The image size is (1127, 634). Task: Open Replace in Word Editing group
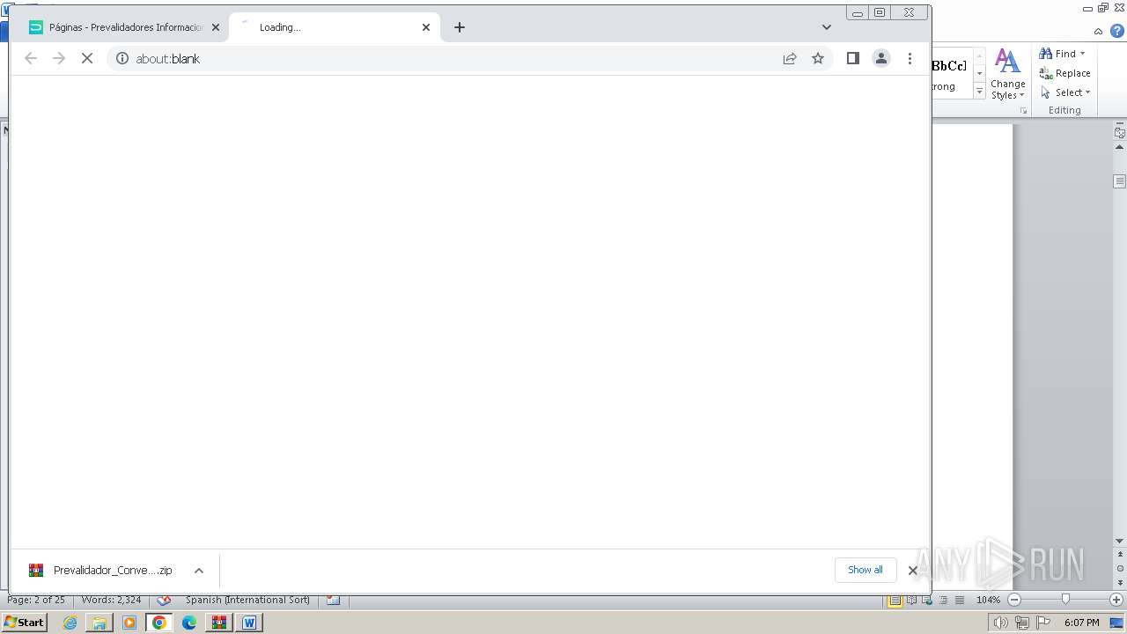1065,73
